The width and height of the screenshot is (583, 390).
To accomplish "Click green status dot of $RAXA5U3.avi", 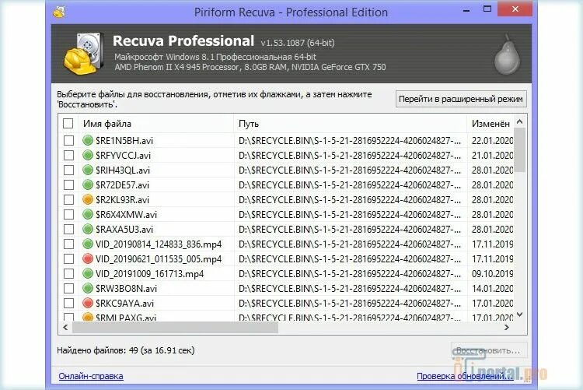I will tap(88, 229).
